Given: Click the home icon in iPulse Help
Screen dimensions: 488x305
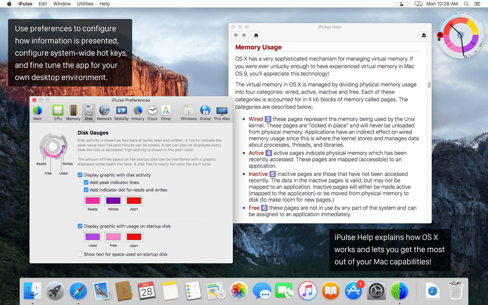Looking at the screenshot, I should 256,35.
